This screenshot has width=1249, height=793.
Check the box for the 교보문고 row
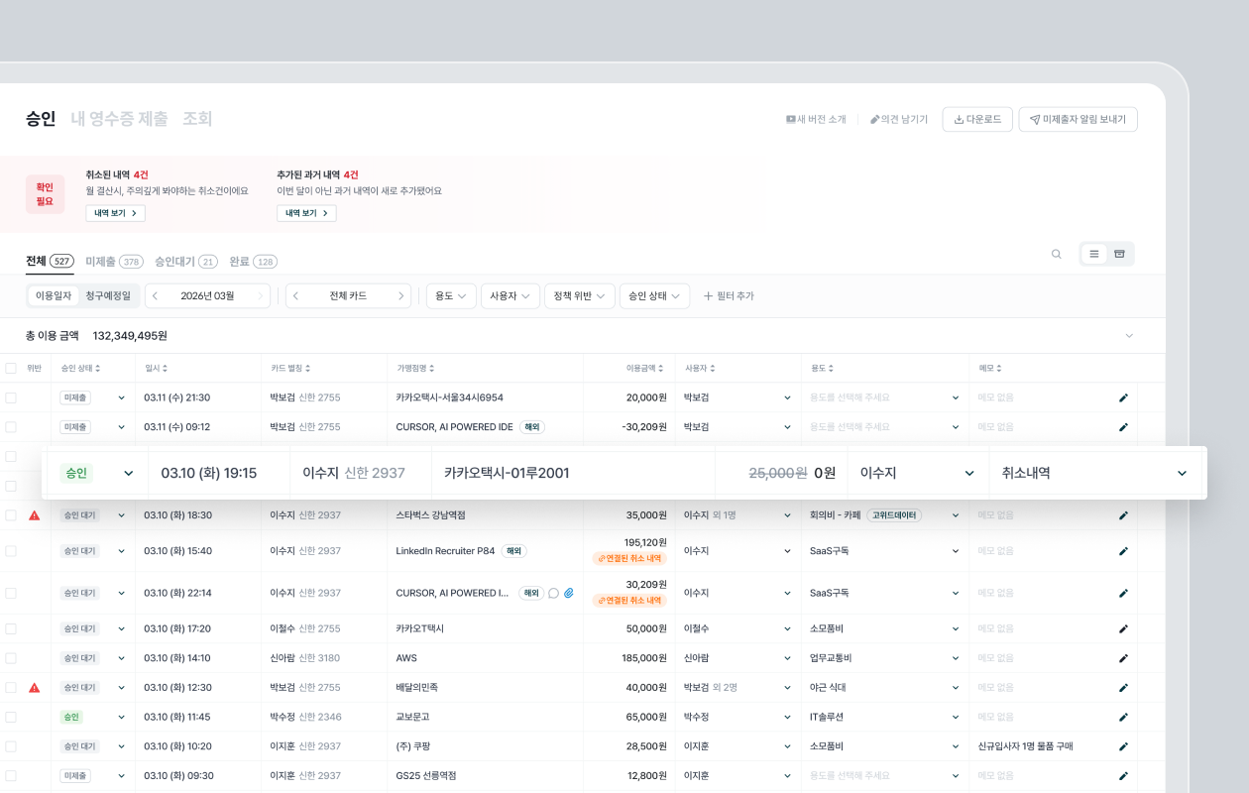(x=11, y=717)
